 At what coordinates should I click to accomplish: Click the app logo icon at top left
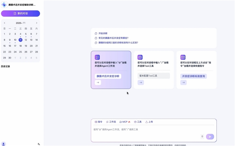tap(4, 5)
